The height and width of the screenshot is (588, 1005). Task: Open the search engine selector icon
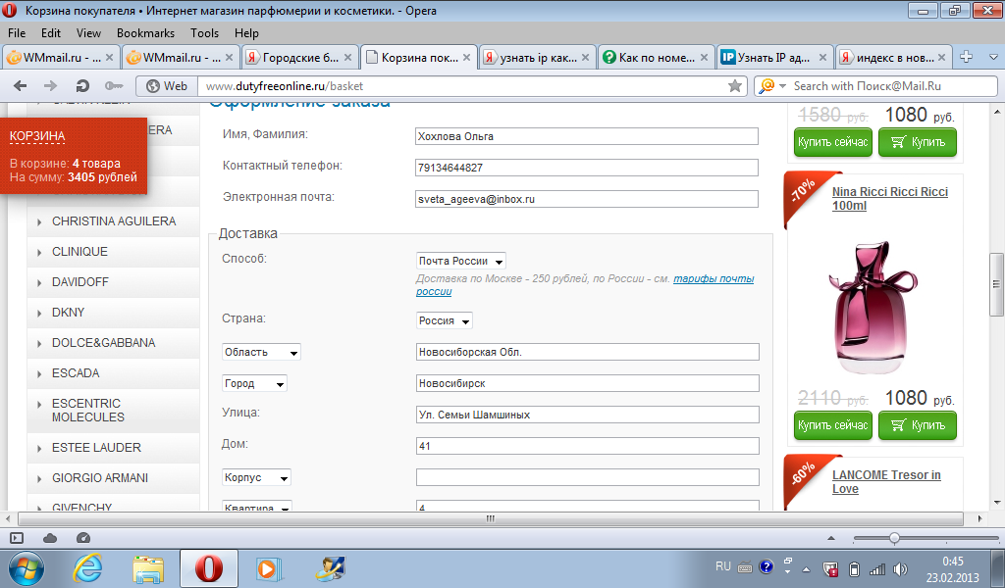tap(771, 85)
